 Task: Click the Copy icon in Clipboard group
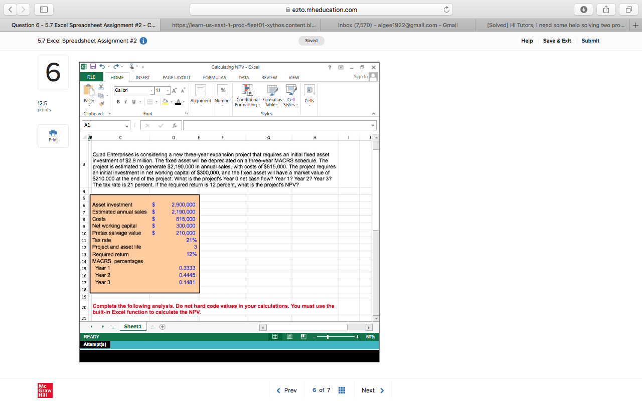pos(100,95)
